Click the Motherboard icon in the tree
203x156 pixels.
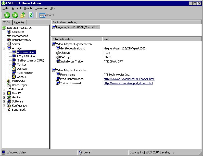9,36
